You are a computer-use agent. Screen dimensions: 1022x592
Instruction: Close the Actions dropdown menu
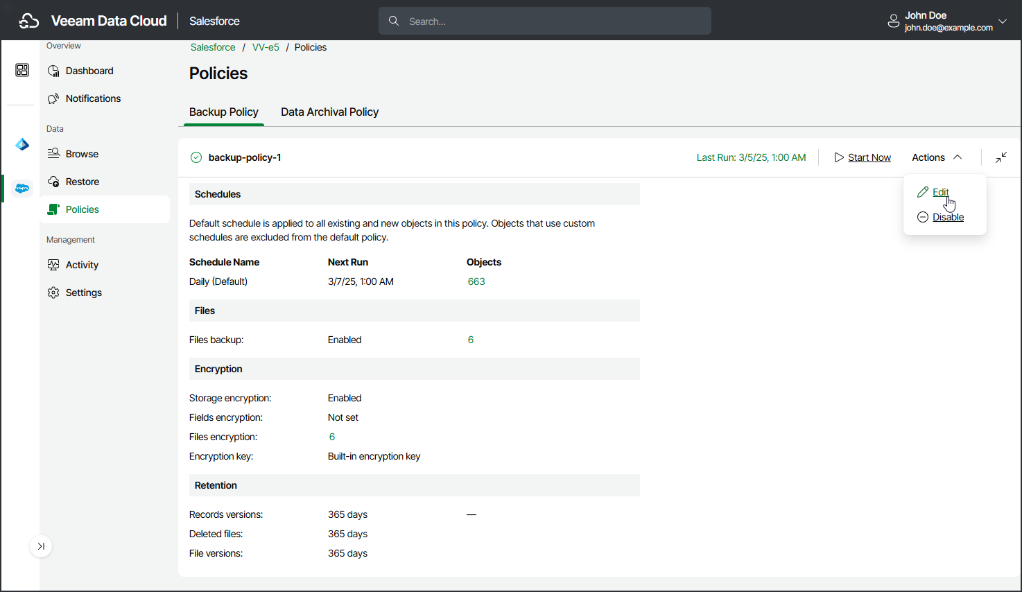click(x=937, y=157)
